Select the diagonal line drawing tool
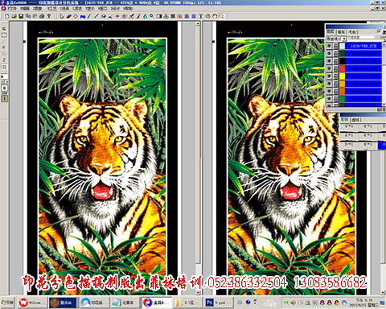The width and height of the screenshot is (386, 309). click(x=96, y=16)
